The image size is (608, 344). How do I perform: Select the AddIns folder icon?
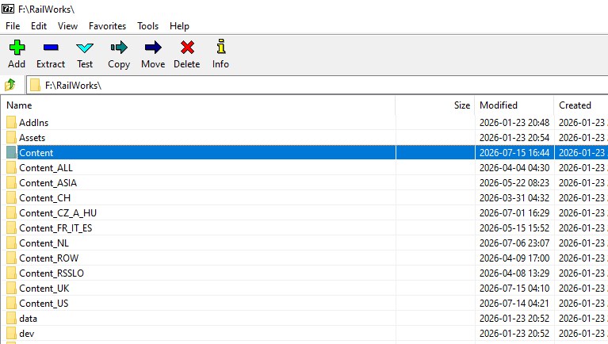tap(11, 123)
